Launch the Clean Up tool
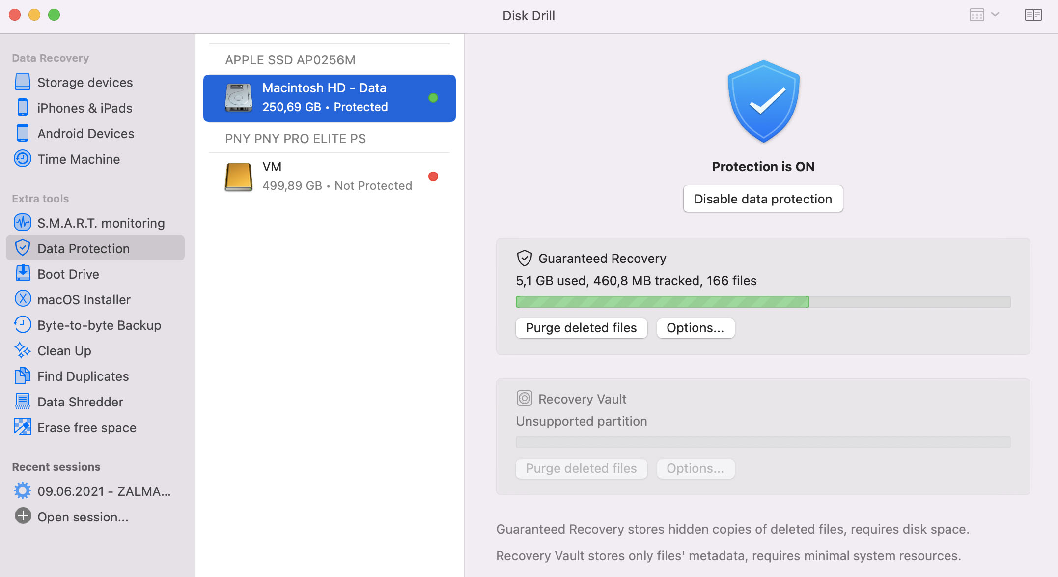 click(x=95, y=351)
